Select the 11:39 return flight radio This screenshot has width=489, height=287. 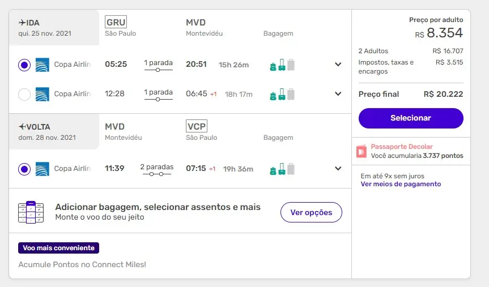[24, 169]
